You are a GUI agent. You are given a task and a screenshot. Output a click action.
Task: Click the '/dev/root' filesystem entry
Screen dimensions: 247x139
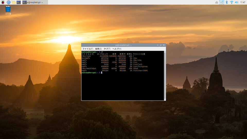86,56
